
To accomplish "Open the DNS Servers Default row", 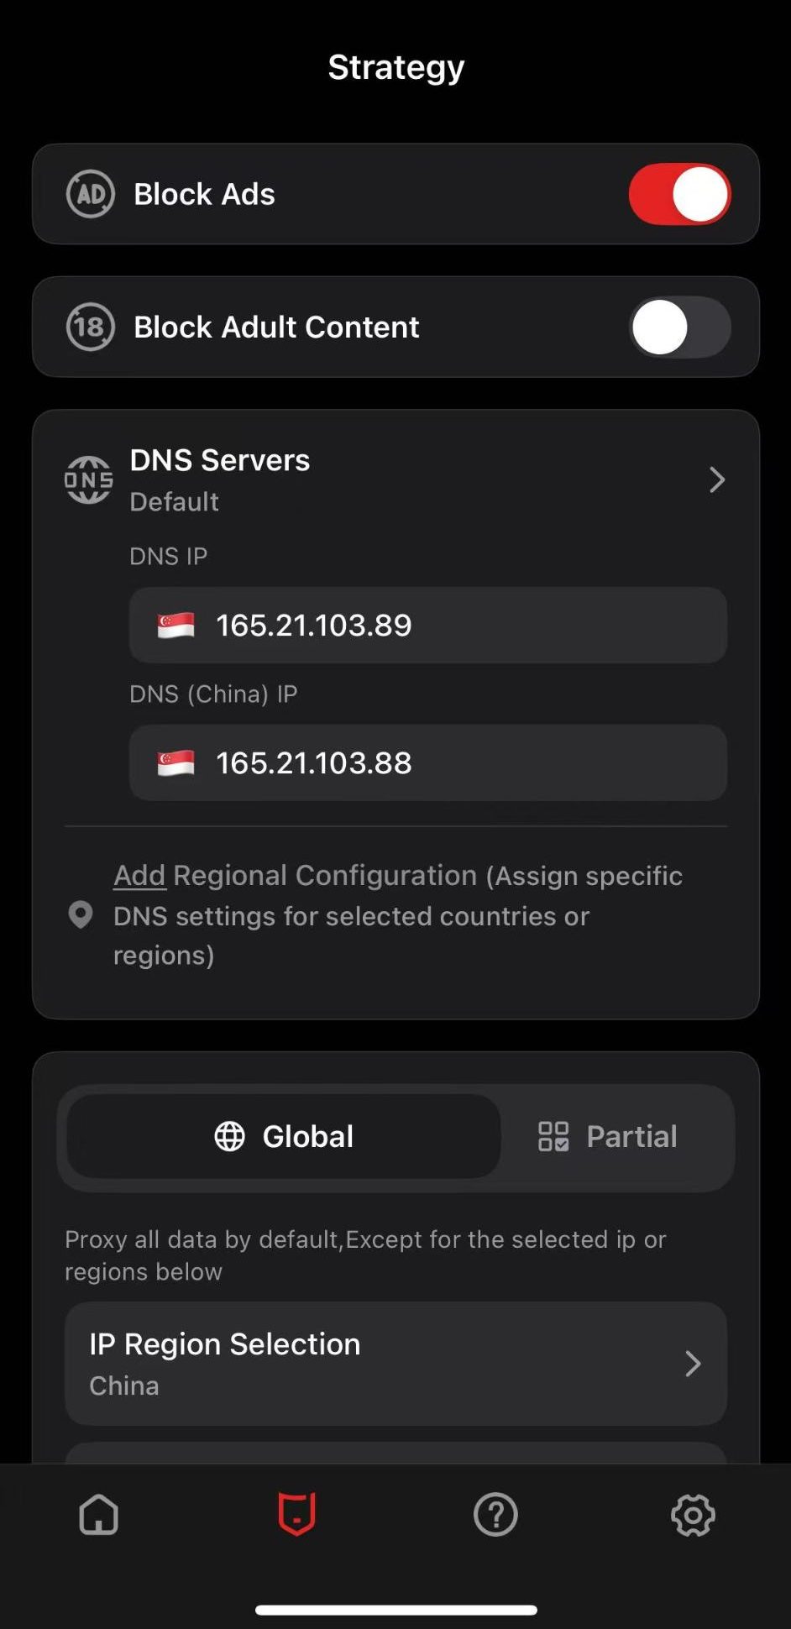I will 220,480.
